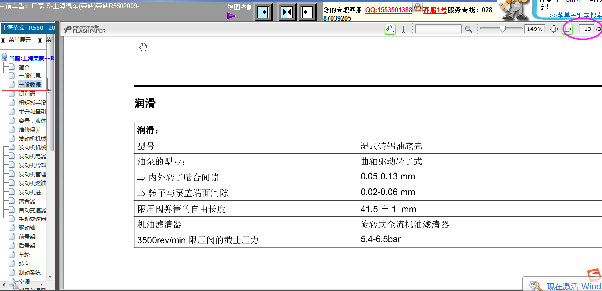The height and width of the screenshot is (291, 602).
Task: Click the QQ:1553501388 link
Action: [x=388, y=10]
